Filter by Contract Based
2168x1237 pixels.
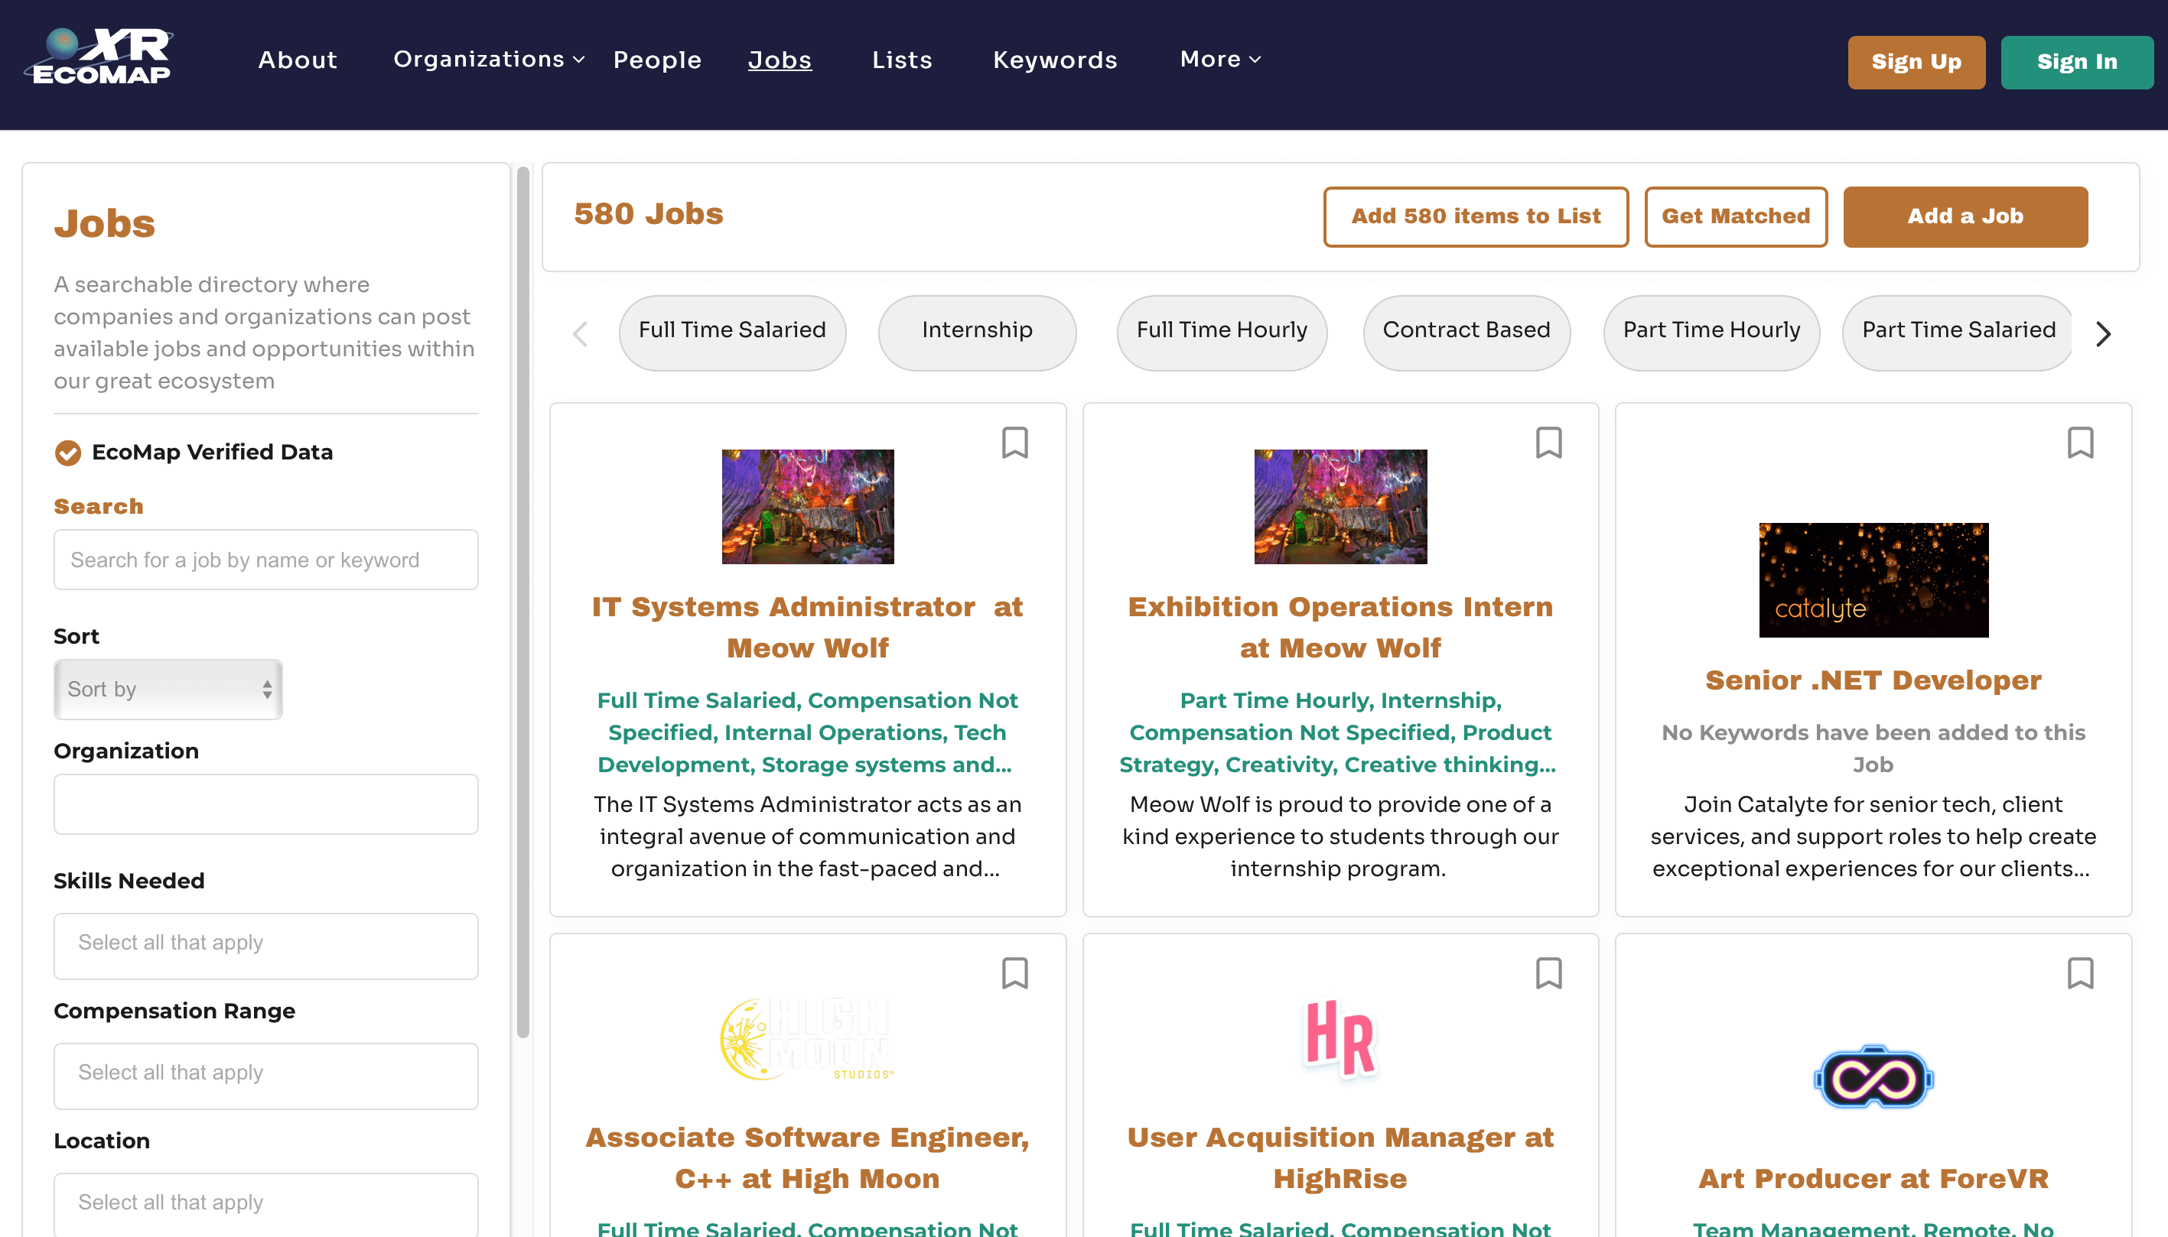click(1466, 333)
